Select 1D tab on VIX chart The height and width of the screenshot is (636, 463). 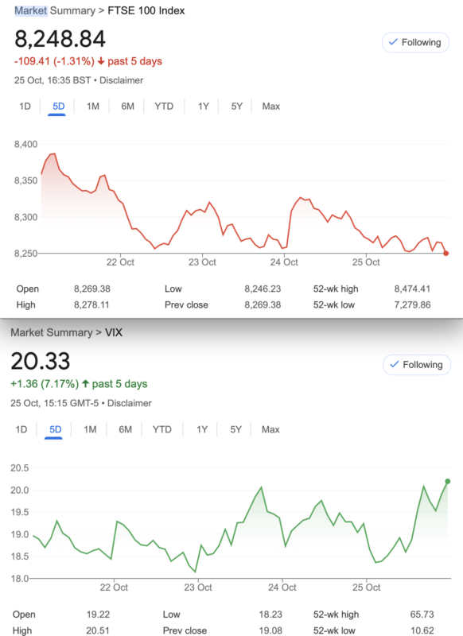21,429
